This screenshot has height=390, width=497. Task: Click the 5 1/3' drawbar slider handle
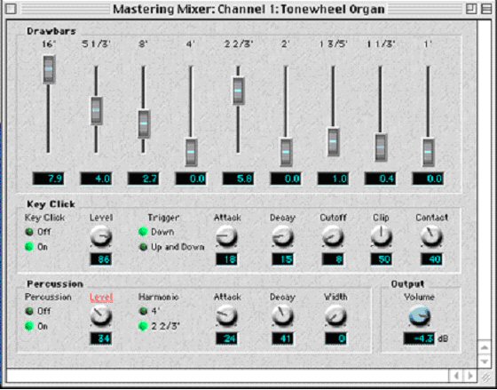tap(97, 110)
